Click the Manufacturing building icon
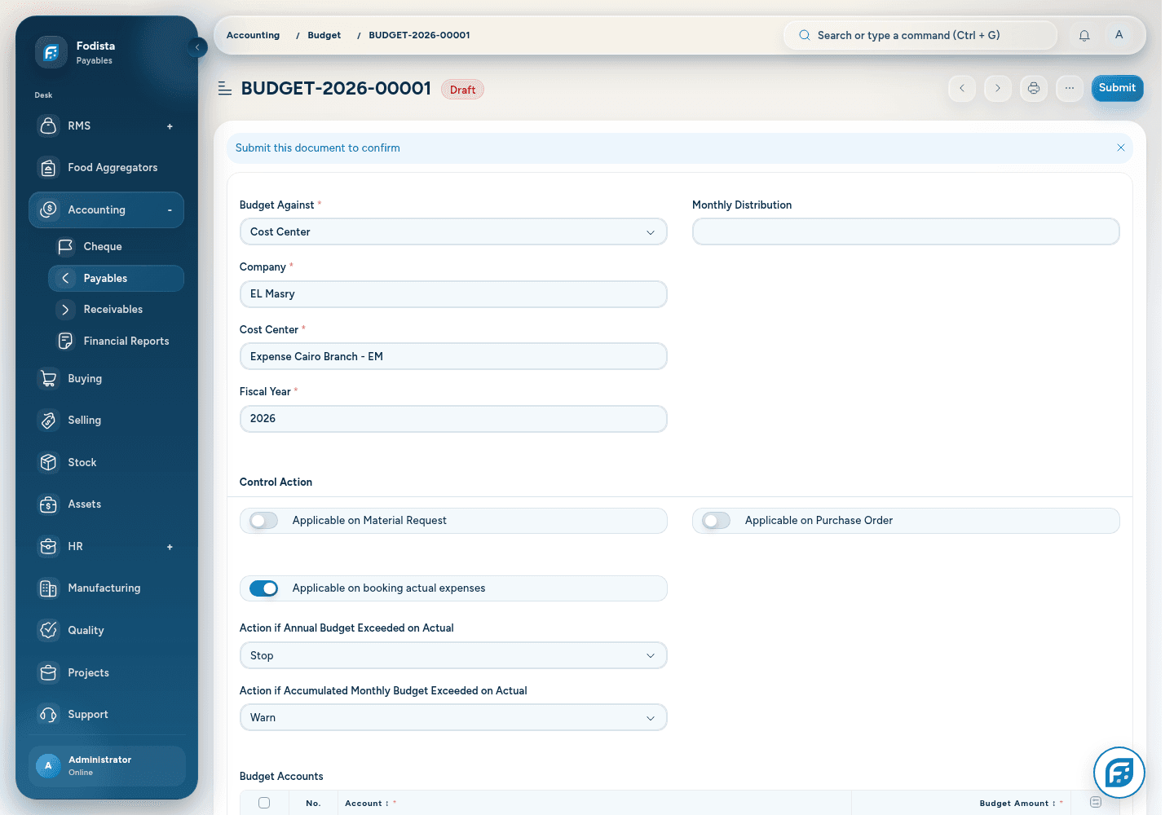 pyautogui.click(x=49, y=588)
